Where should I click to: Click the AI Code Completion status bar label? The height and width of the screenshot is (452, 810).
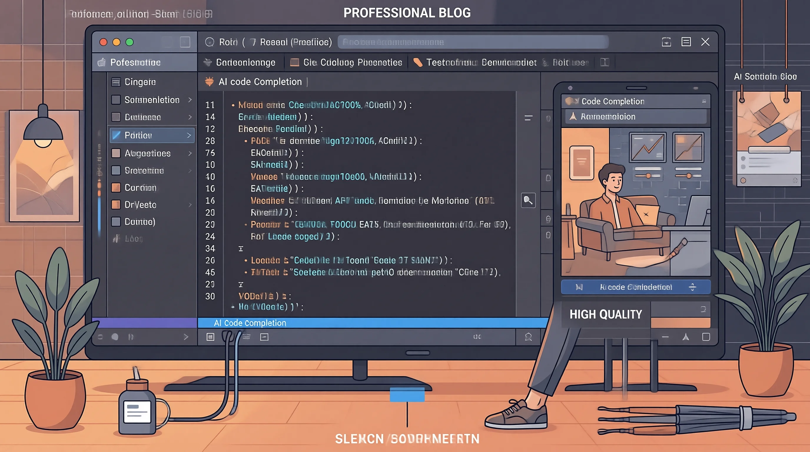click(x=250, y=323)
